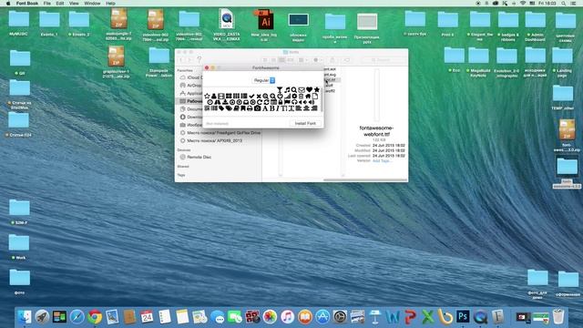Open Photo Booth from the Dock
Image resolution: width=583 pixels, height=328 pixels.
[x=252, y=317]
